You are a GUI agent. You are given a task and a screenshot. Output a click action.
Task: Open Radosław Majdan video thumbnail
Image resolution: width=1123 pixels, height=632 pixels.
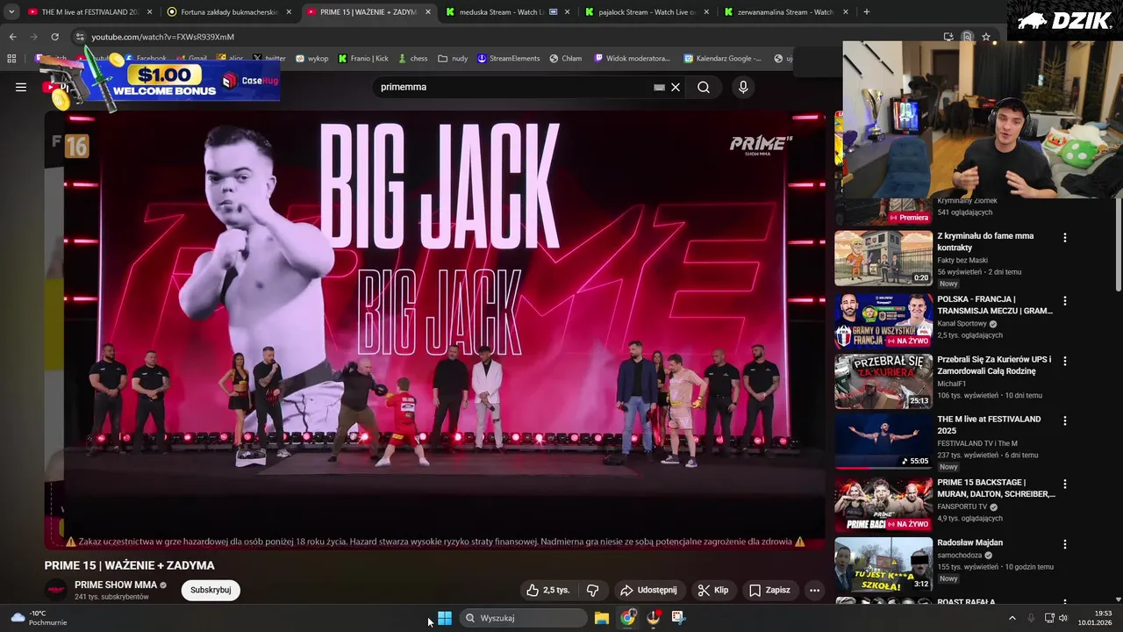point(883,565)
